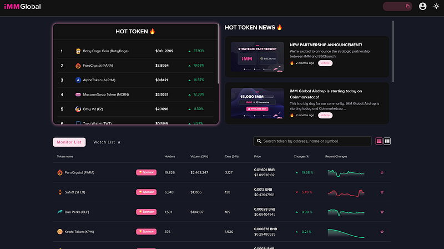The height and width of the screenshot is (249, 444).
Task: Select Baby Doge Coin (BabyDoge) name
Action: [105, 51]
